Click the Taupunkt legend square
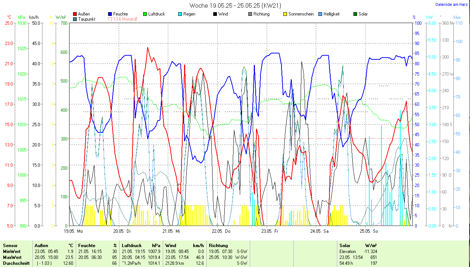This screenshot has height=267, width=470. tap(75, 19)
